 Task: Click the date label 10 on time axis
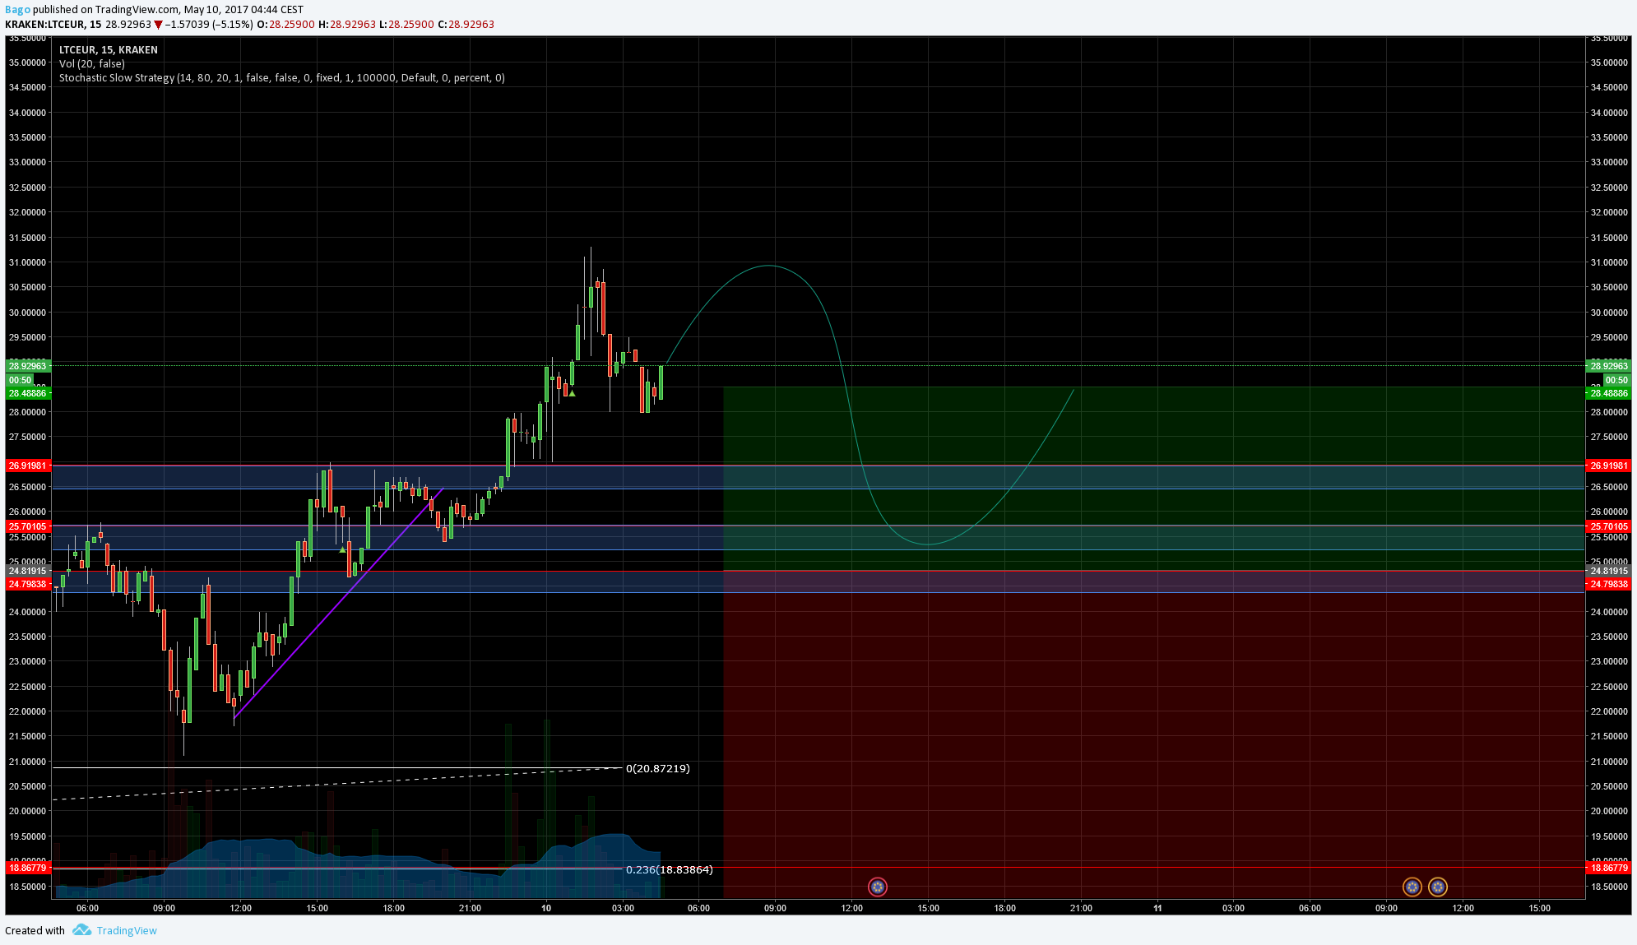pyautogui.click(x=546, y=908)
